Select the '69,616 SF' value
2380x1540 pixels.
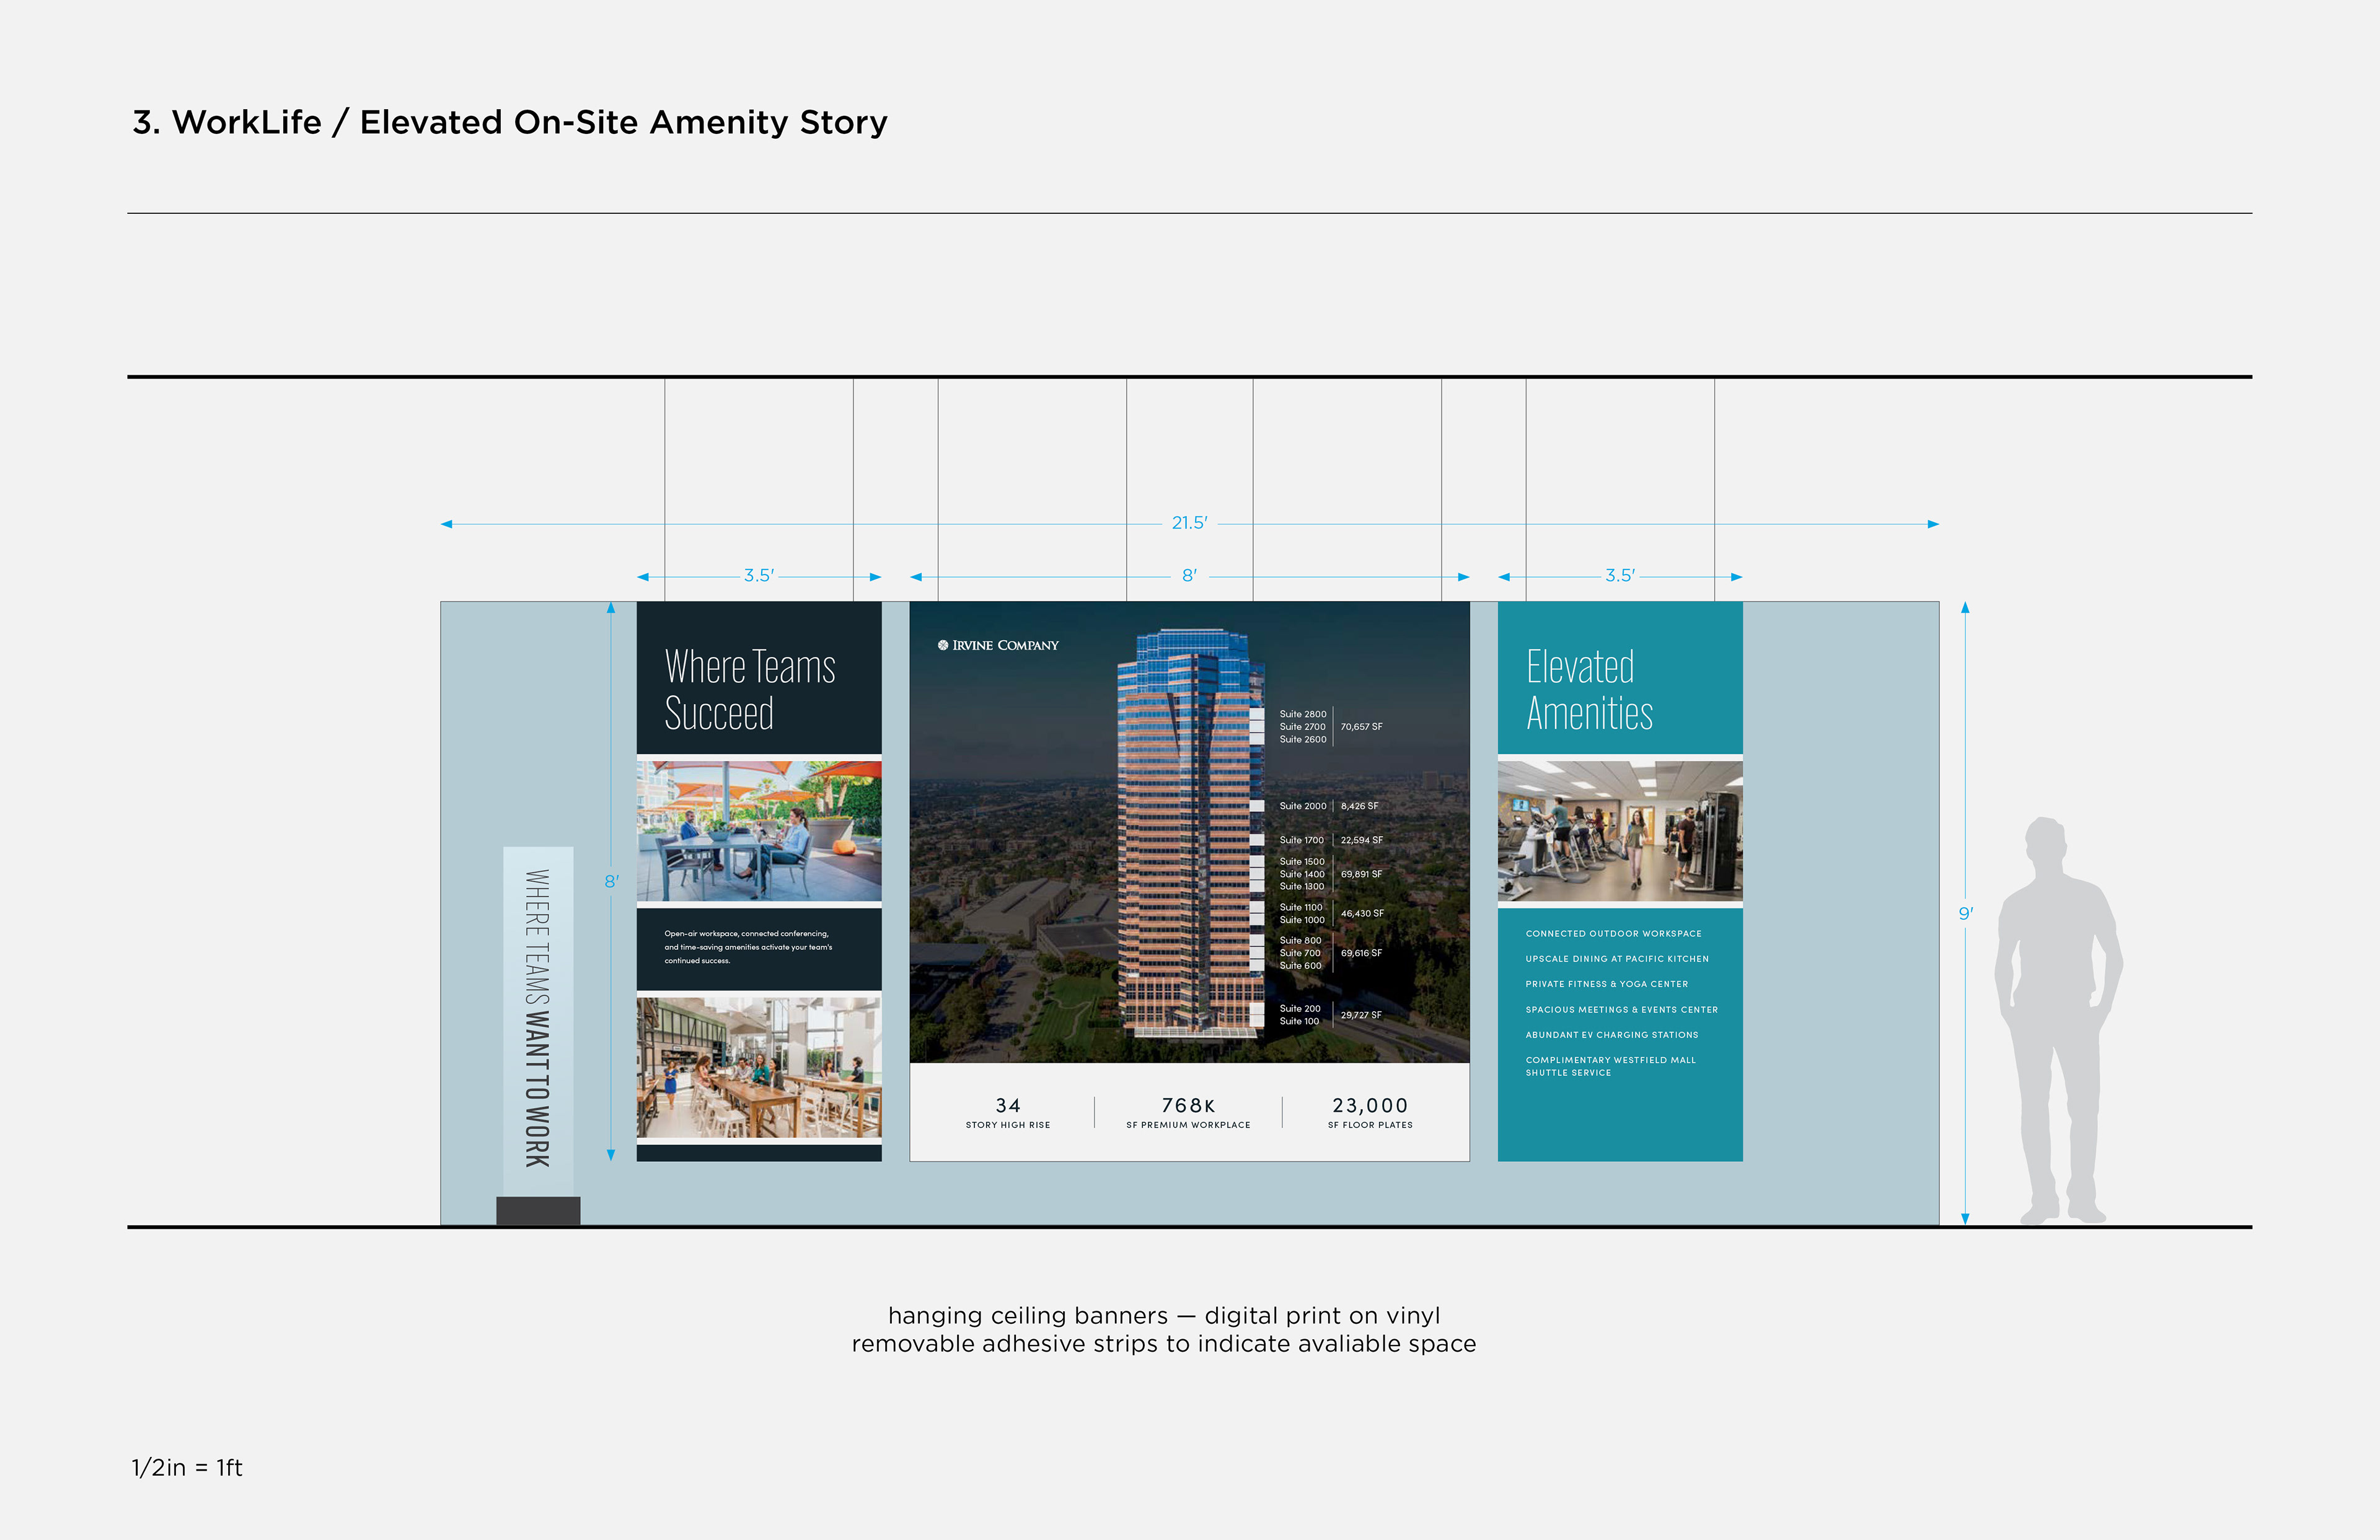pyautogui.click(x=1362, y=953)
